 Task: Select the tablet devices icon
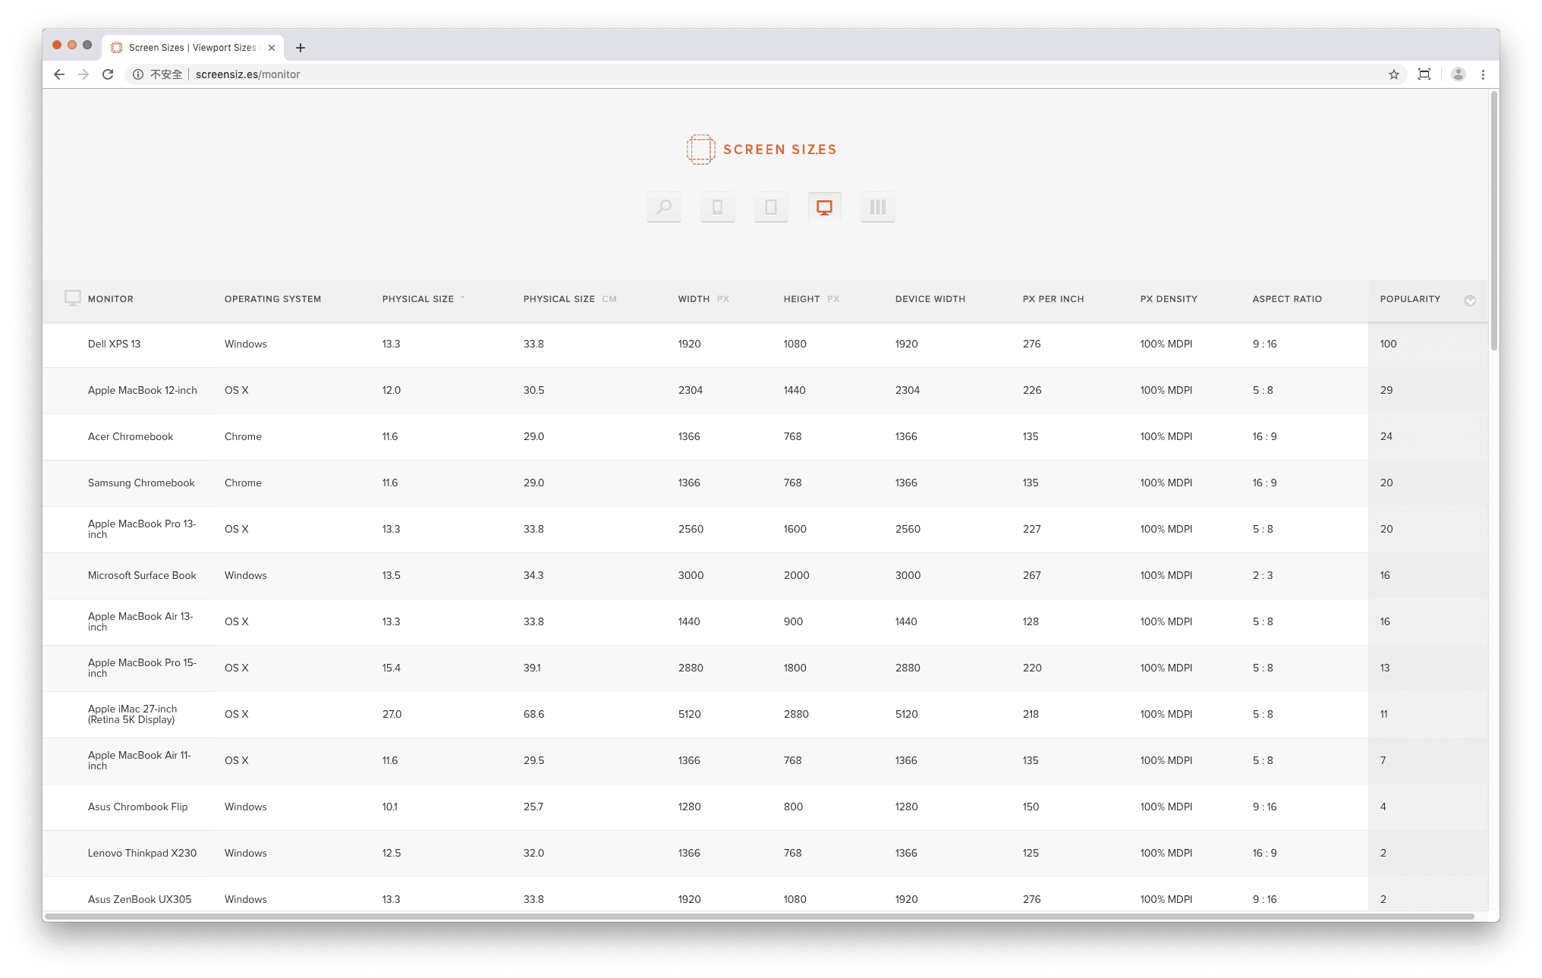point(770,206)
